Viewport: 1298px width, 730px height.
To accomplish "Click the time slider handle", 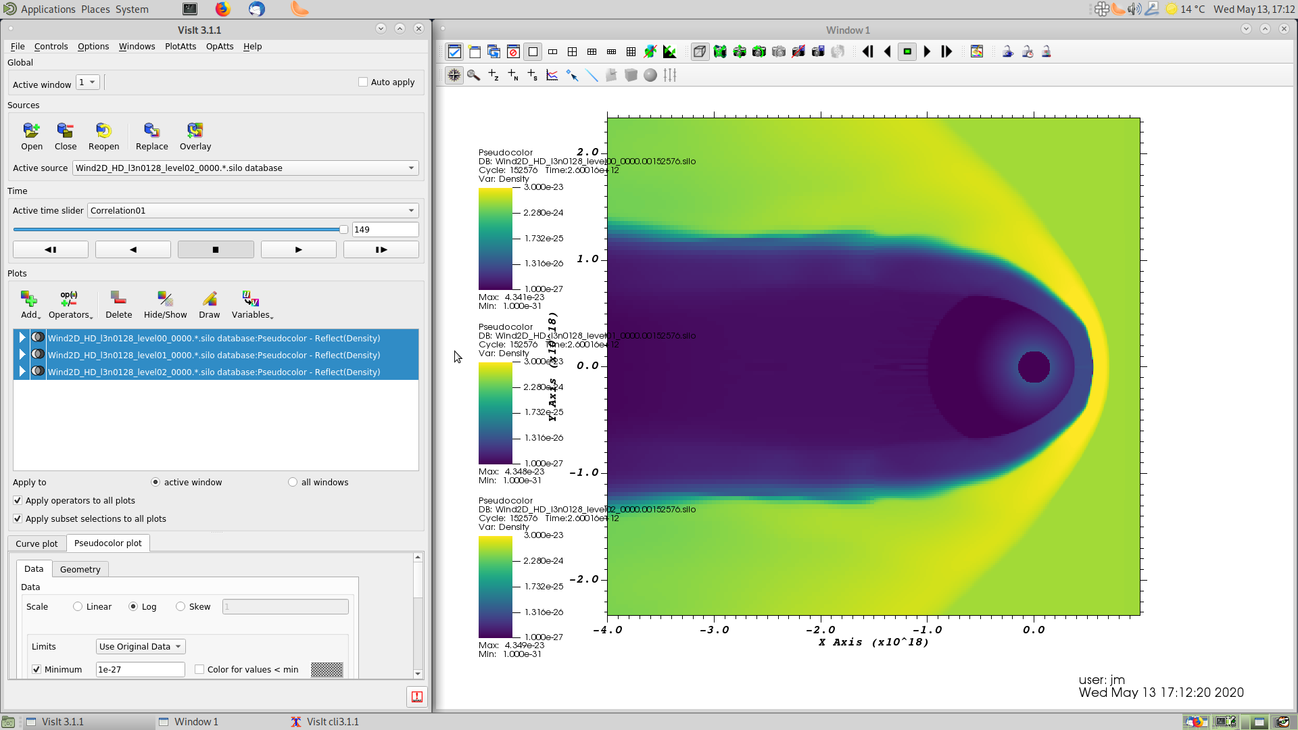I will (x=343, y=230).
